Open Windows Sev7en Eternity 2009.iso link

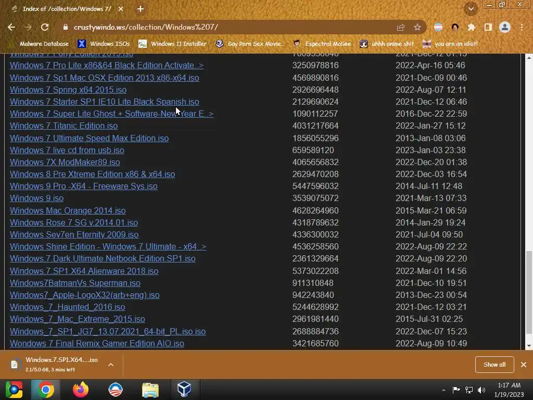[x=74, y=235]
